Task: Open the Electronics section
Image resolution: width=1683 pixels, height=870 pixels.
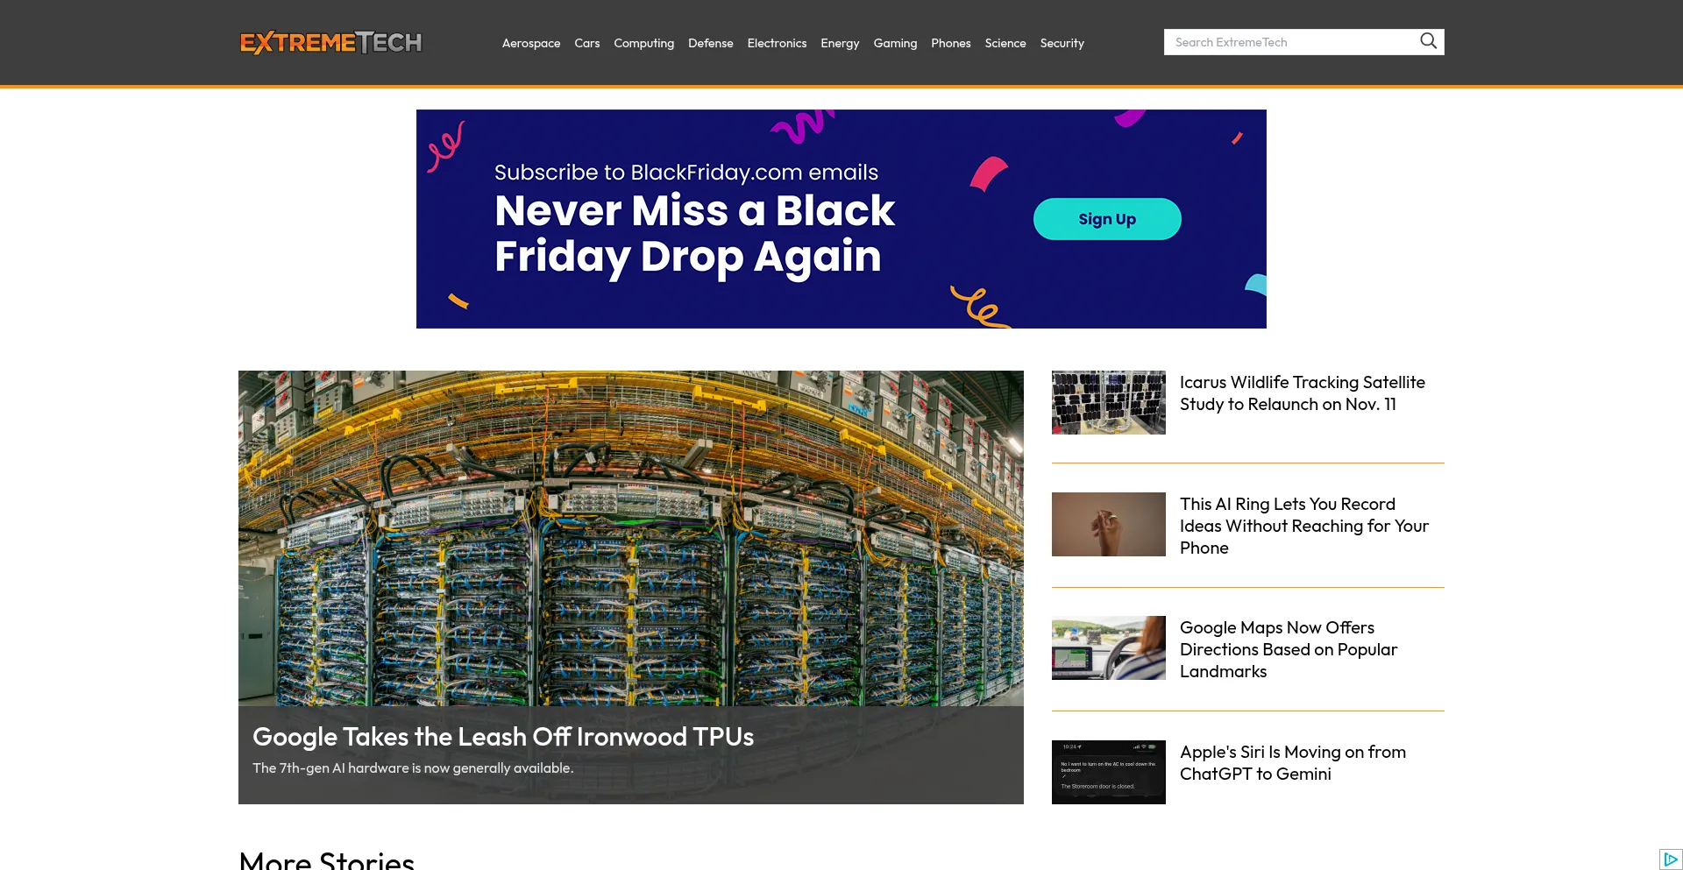Action: point(777,43)
